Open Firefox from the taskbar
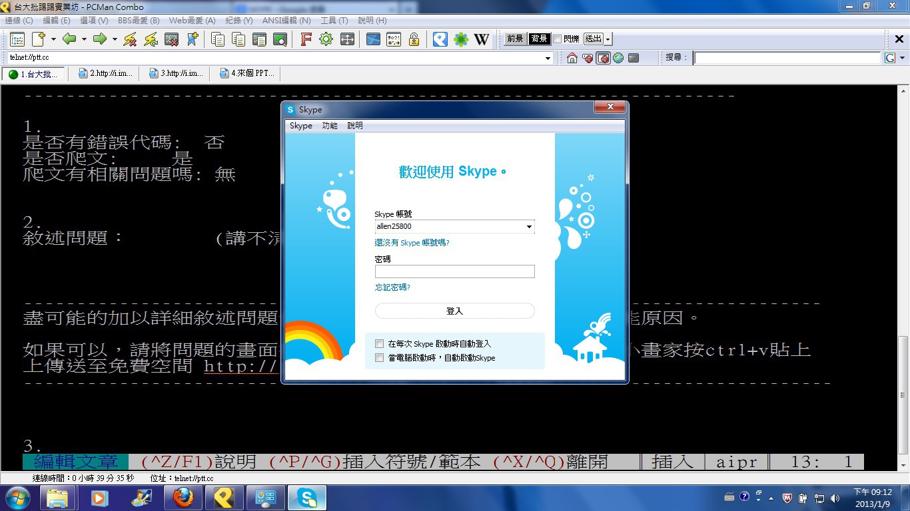The image size is (910, 511). tap(183, 497)
